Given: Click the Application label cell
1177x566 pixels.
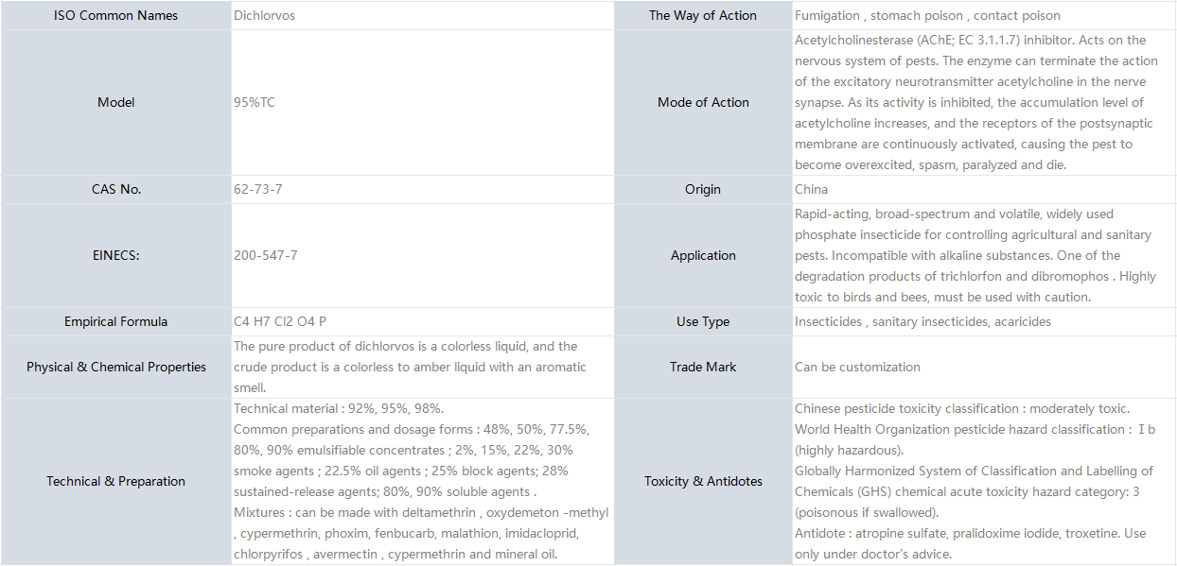Looking at the screenshot, I should [x=703, y=255].
